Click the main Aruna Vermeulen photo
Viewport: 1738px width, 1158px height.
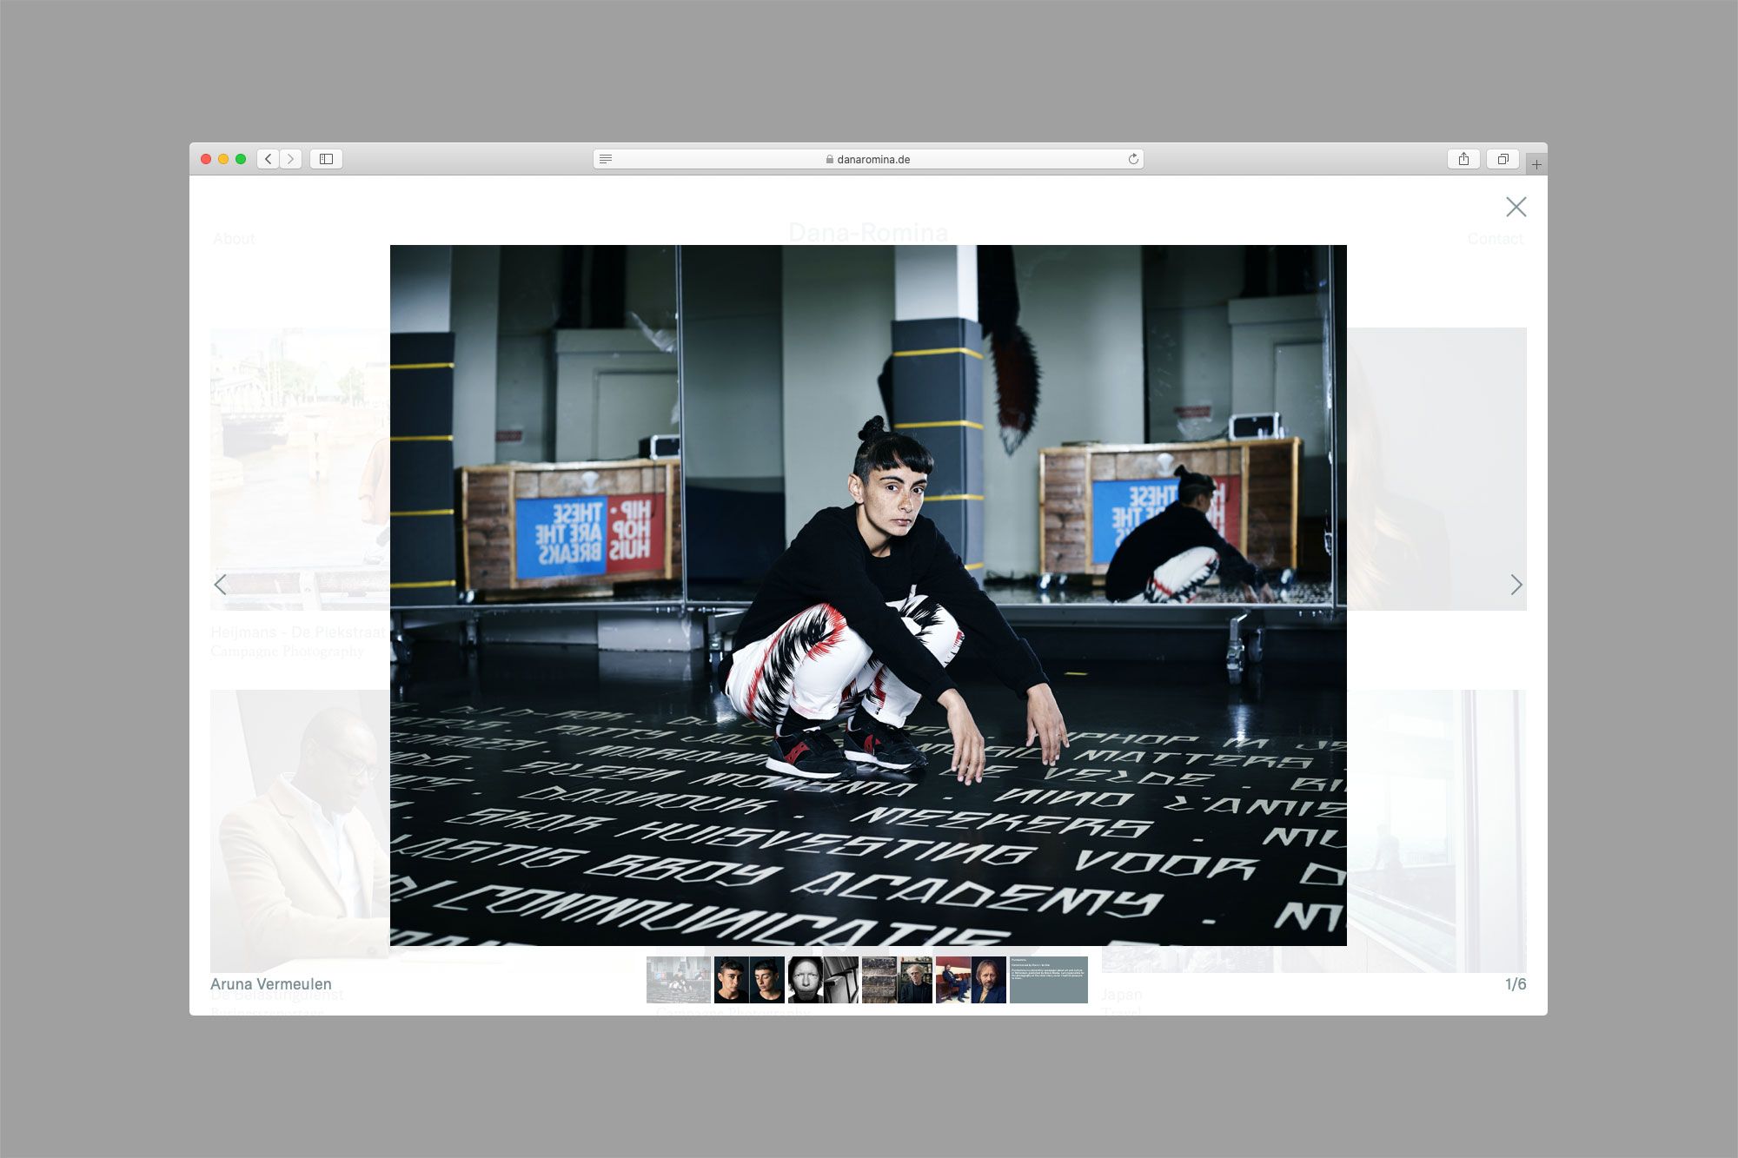click(868, 595)
